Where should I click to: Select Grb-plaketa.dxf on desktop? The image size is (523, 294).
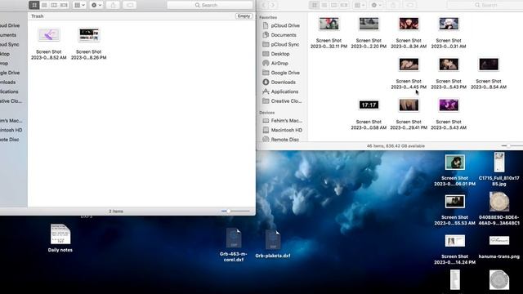coord(273,243)
